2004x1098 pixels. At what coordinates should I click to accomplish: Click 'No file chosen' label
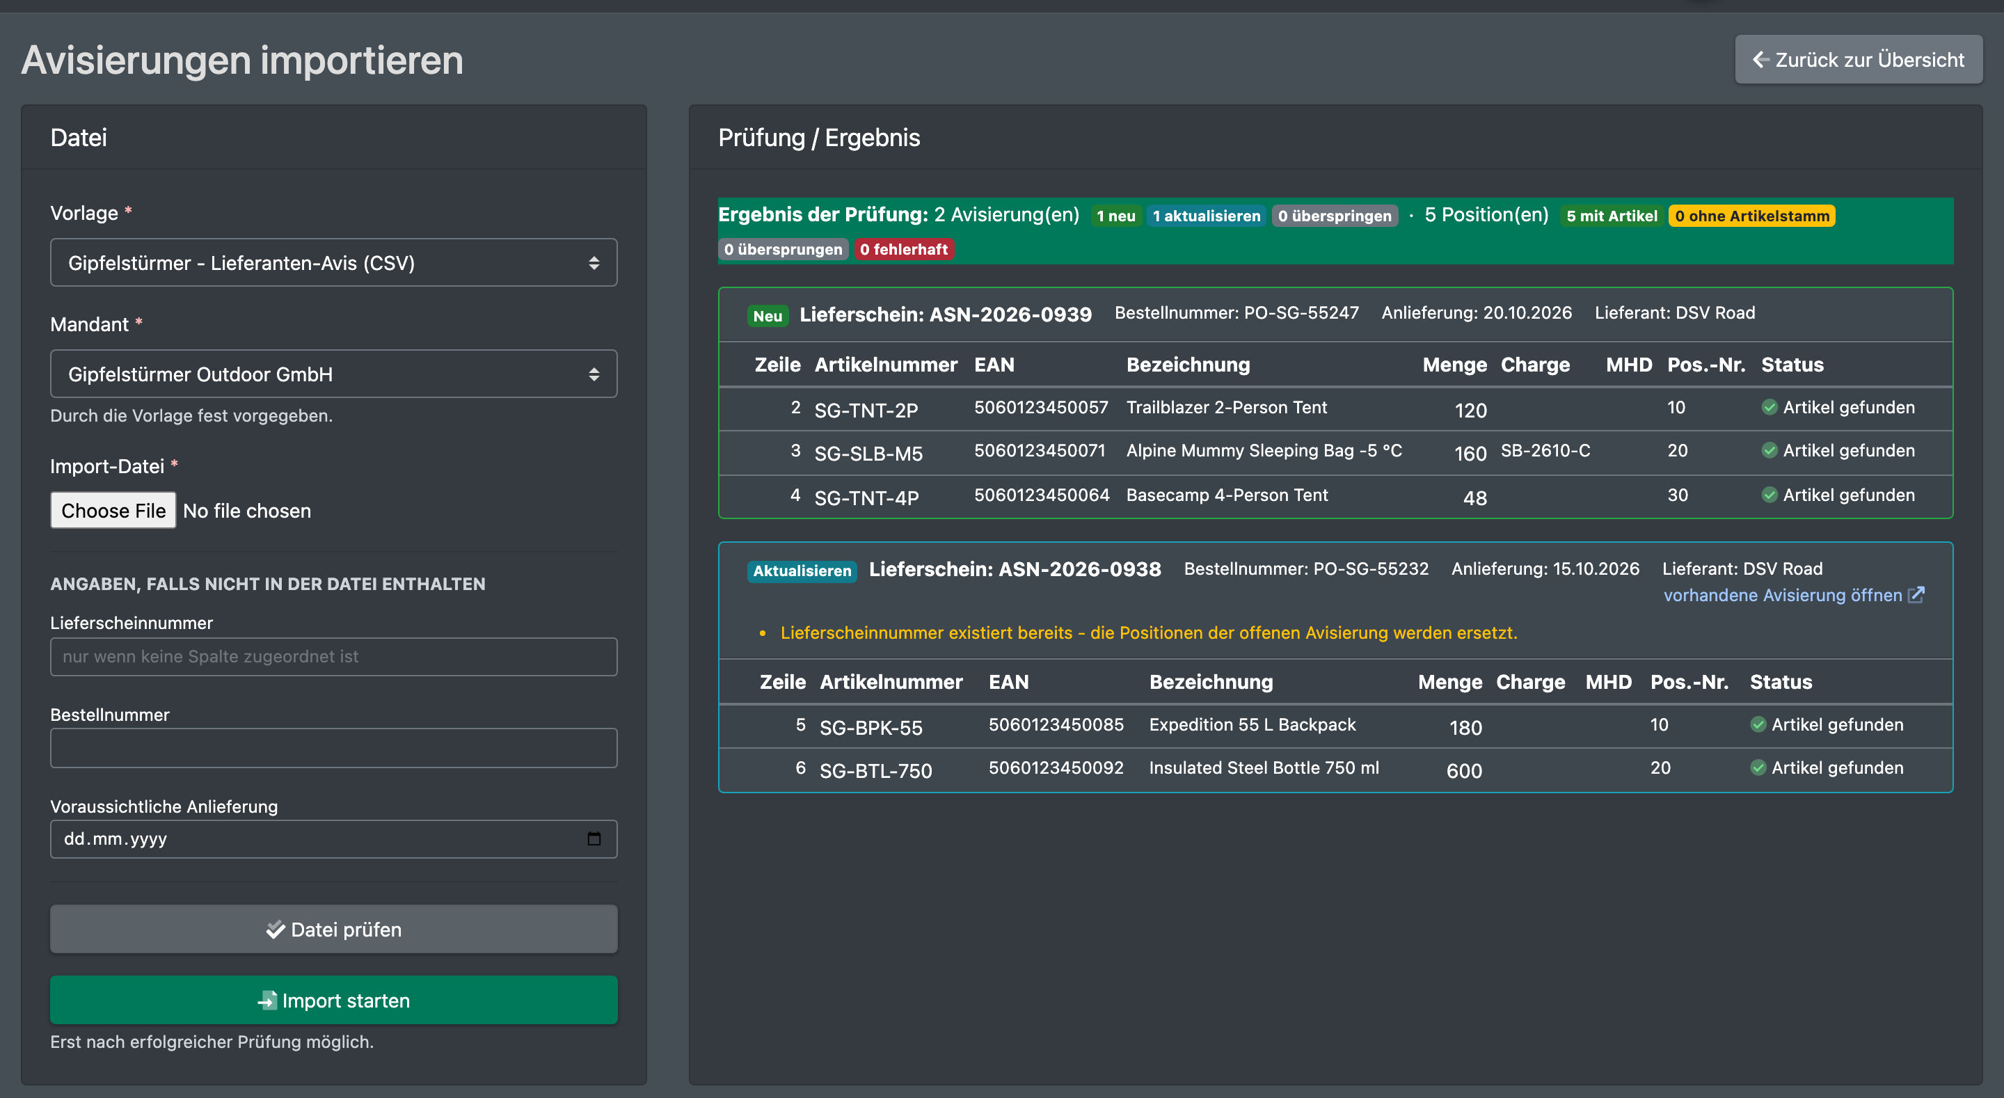tap(248, 511)
